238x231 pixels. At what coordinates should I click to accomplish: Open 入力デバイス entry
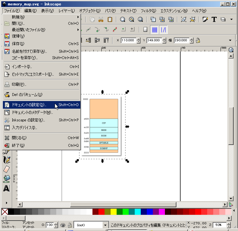pyautogui.click(x=42, y=128)
